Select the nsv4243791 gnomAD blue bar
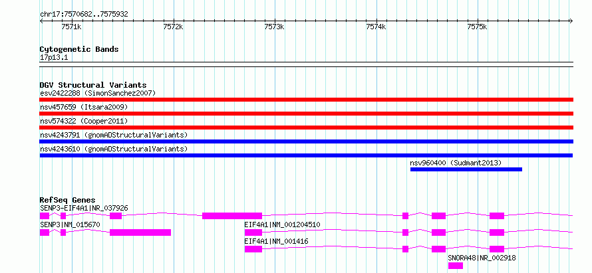 [x=306, y=141]
